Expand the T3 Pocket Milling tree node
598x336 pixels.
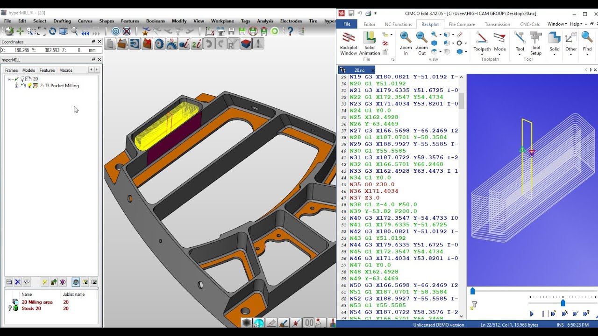pyautogui.click(x=16, y=86)
